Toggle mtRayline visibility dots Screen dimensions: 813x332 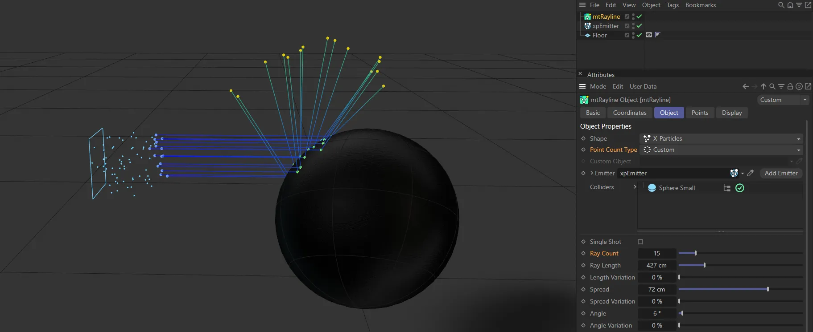(x=633, y=16)
